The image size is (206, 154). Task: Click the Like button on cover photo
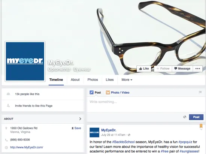144,69
